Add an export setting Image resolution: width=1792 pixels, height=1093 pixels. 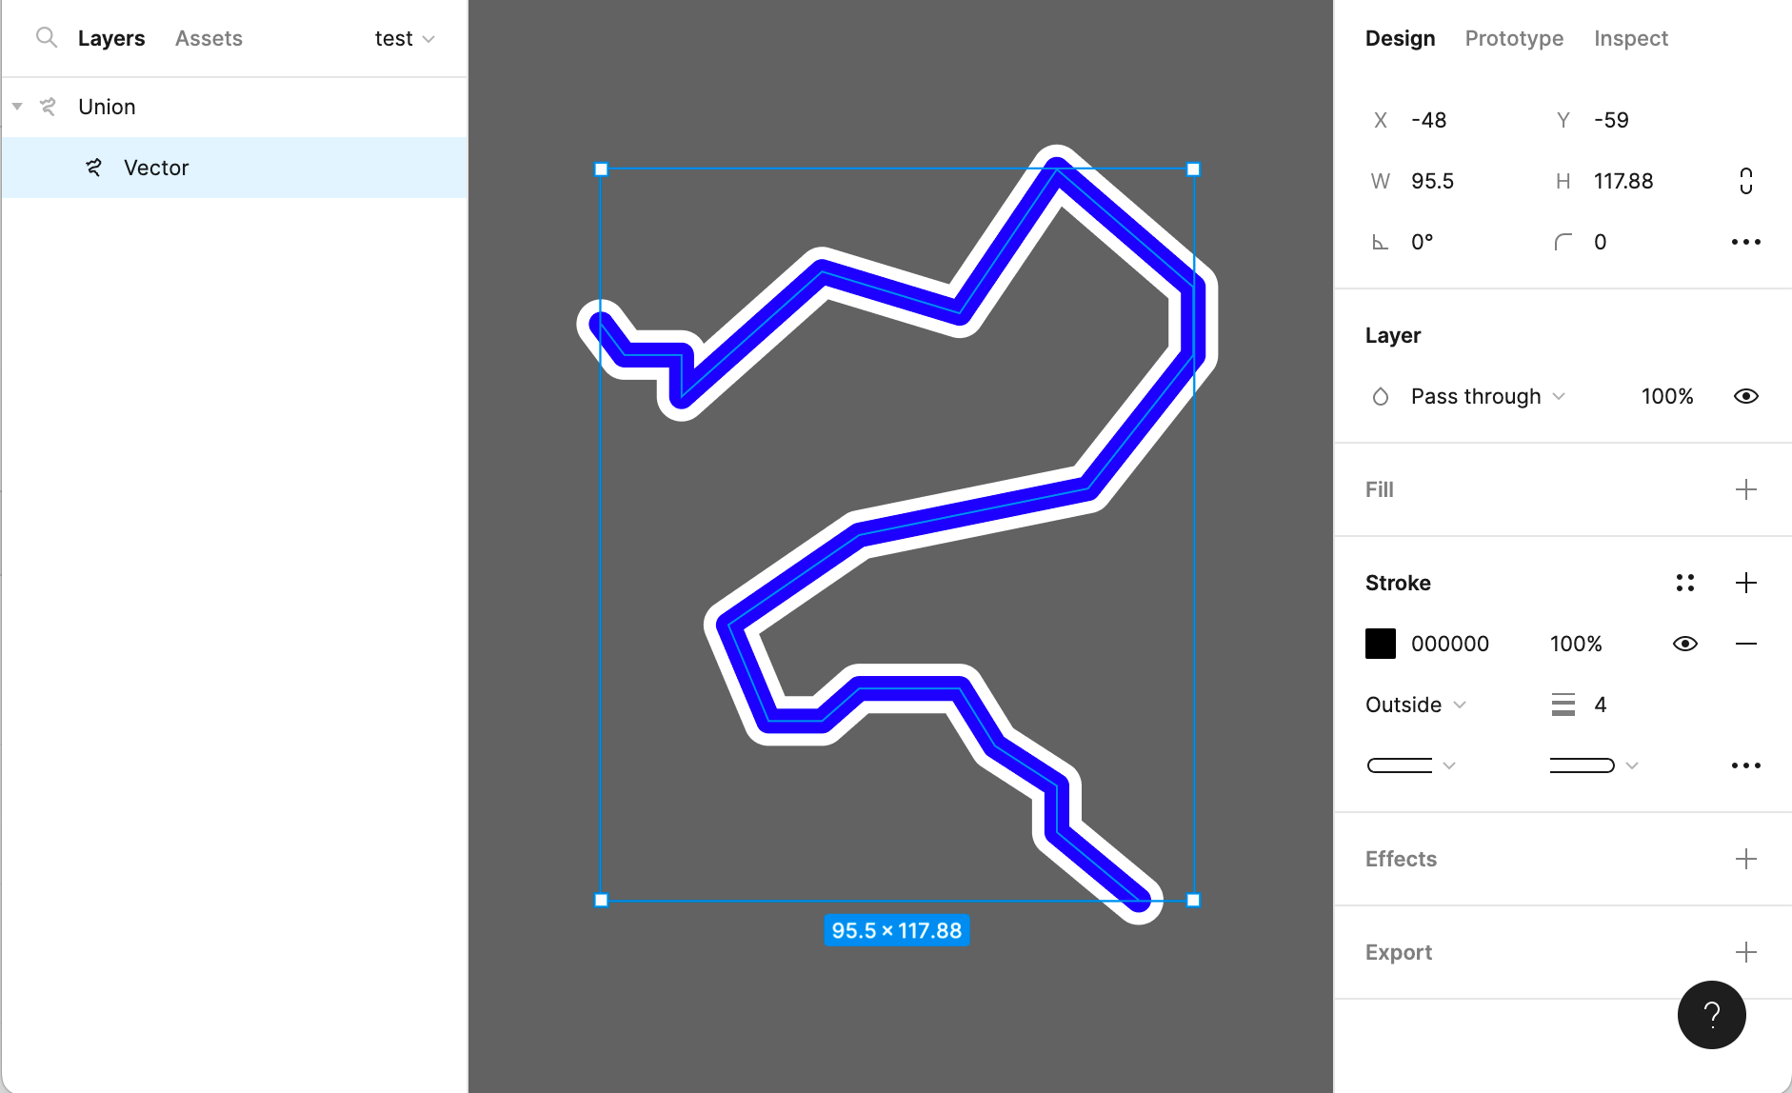[1746, 952]
